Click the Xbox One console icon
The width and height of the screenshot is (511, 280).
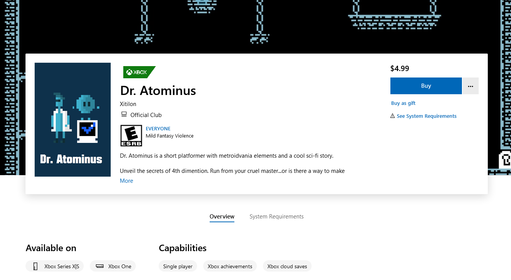tap(100, 266)
